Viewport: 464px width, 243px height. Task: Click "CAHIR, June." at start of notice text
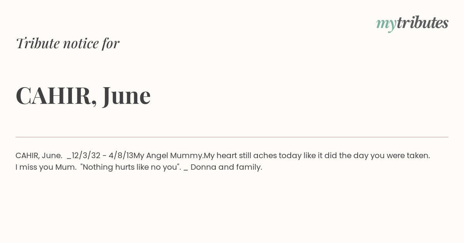(39, 156)
